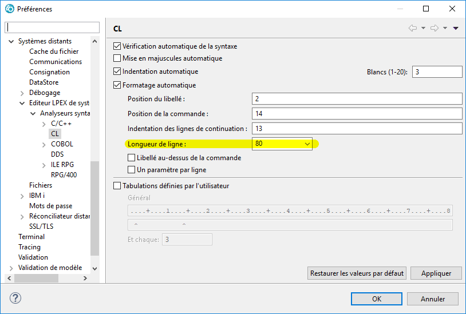This screenshot has height=314, width=466.
Task: Click the back navigation arrow icon
Action: [x=413, y=28]
